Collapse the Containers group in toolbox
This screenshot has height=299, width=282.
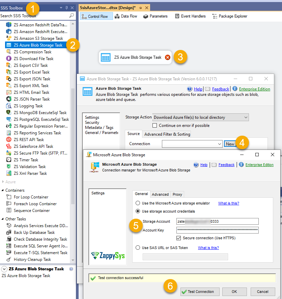3,190
